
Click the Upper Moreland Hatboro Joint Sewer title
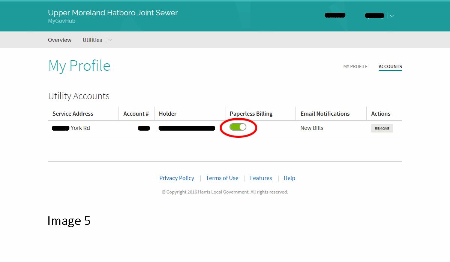click(113, 13)
